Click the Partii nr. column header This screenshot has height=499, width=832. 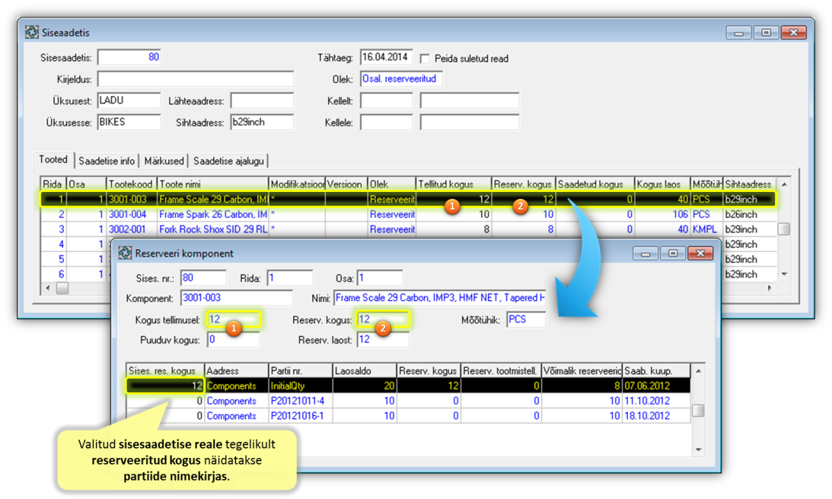click(x=301, y=370)
